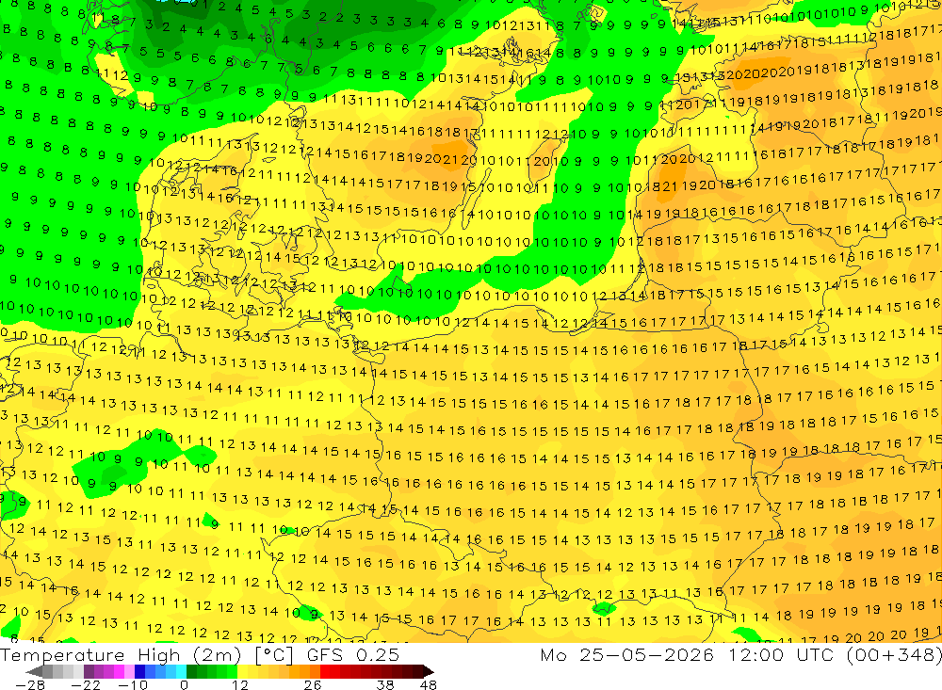Viewport: 942px width, 690px height.
Task: Click the 'Mo 25-05-2026' forecast date text
Action: pos(627,655)
